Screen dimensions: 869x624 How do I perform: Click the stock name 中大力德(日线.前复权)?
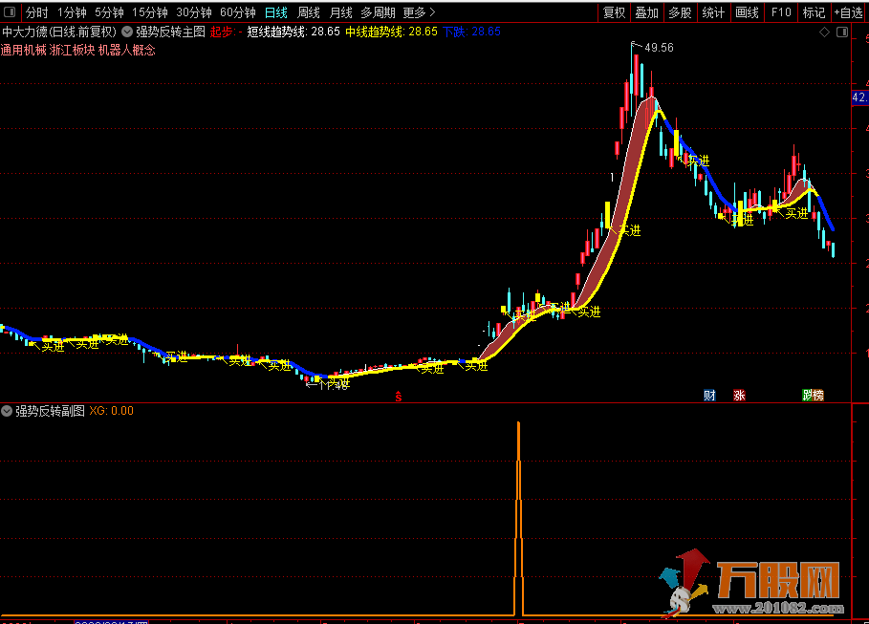click(x=59, y=32)
